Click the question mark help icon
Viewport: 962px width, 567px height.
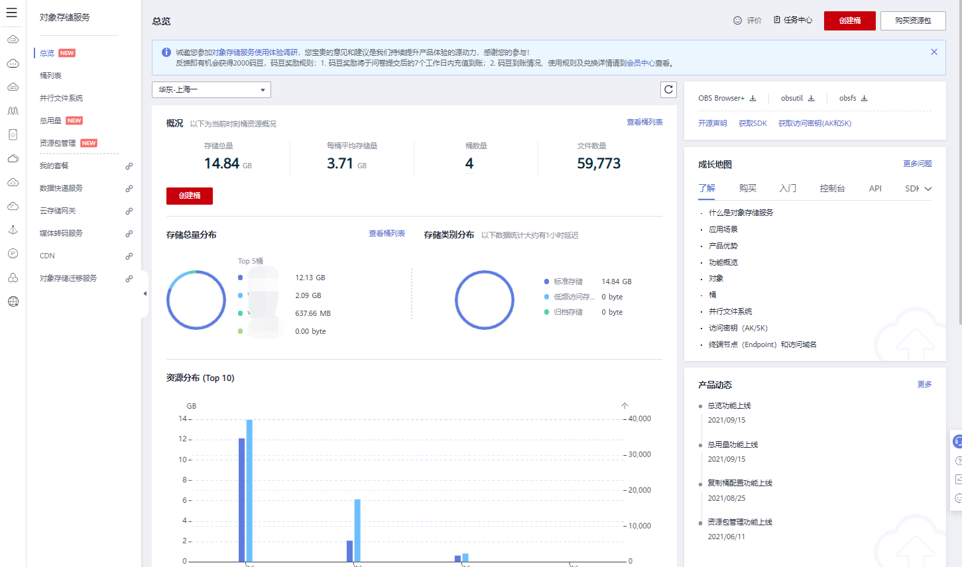pyautogui.click(x=958, y=460)
